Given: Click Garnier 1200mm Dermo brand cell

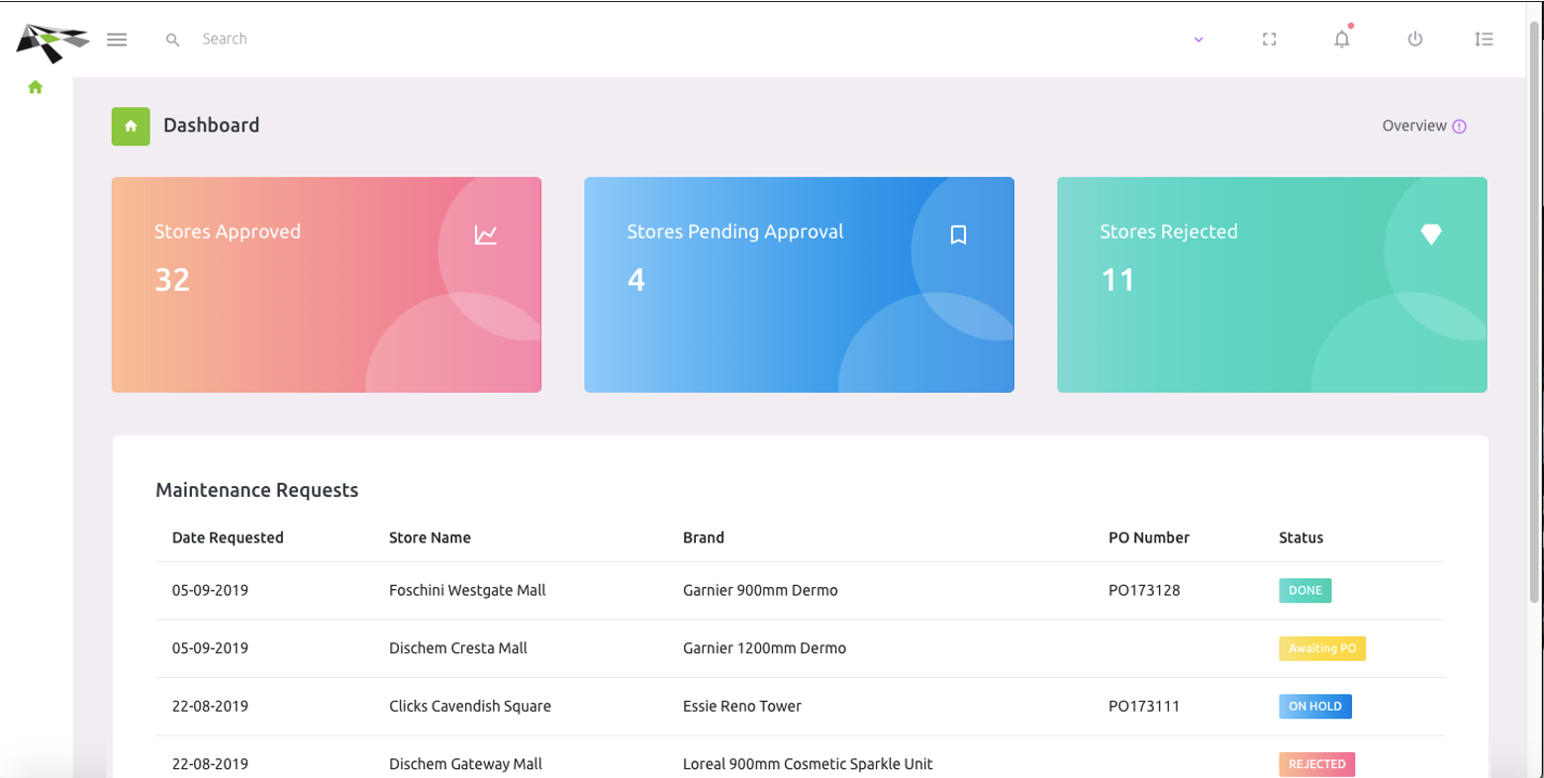Looking at the screenshot, I should coord(764,648).
